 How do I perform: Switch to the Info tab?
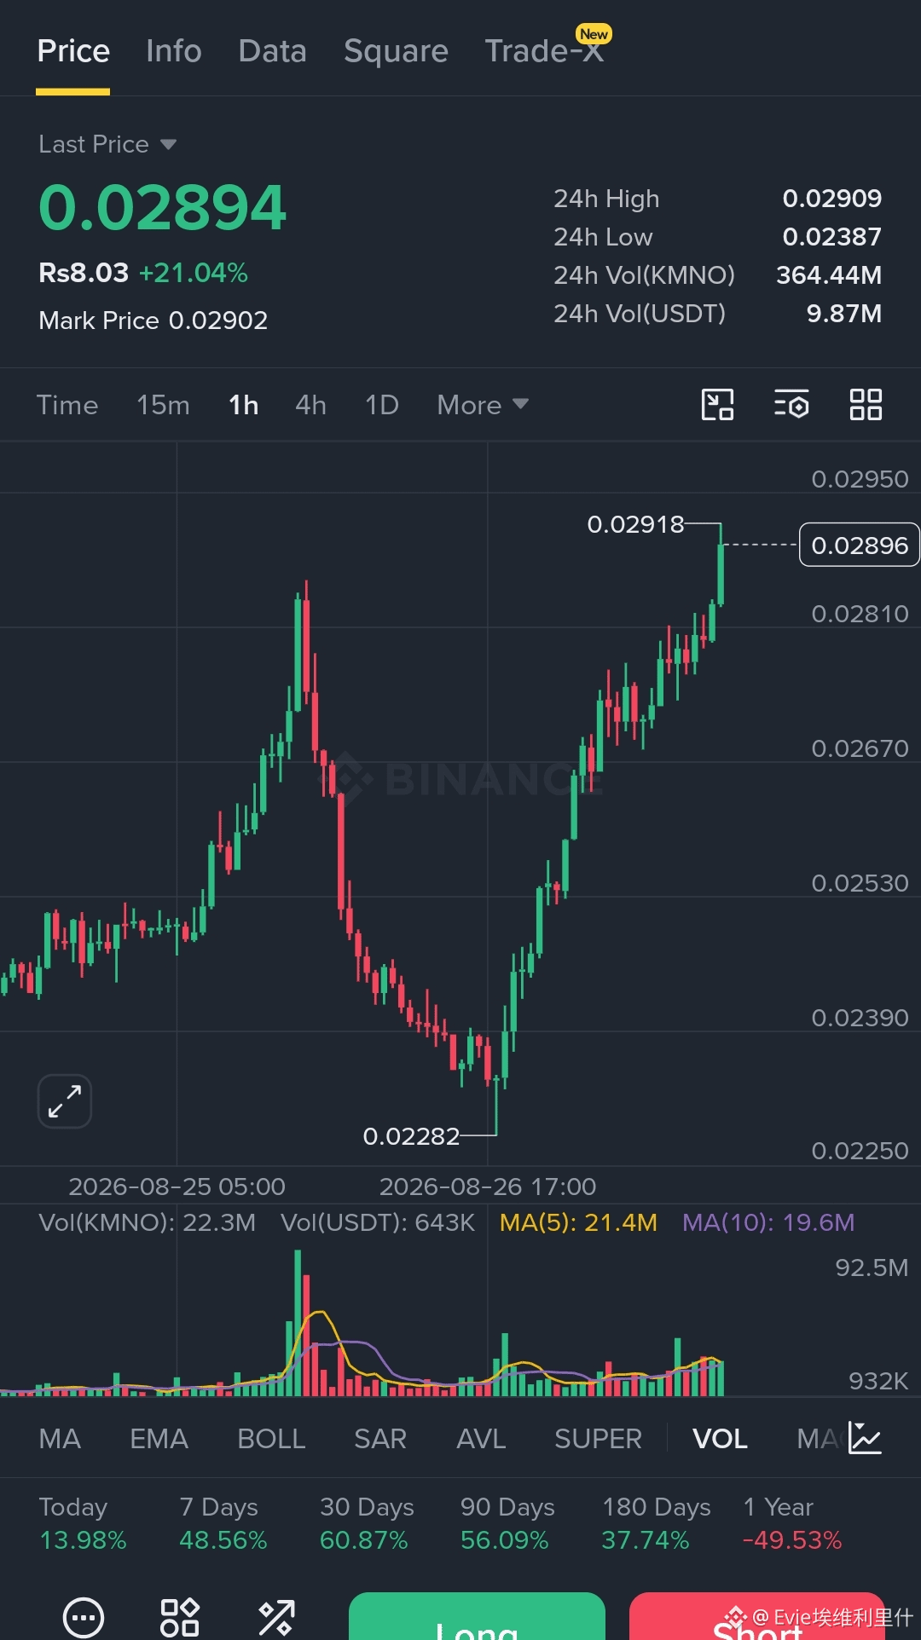click(174, 51)
